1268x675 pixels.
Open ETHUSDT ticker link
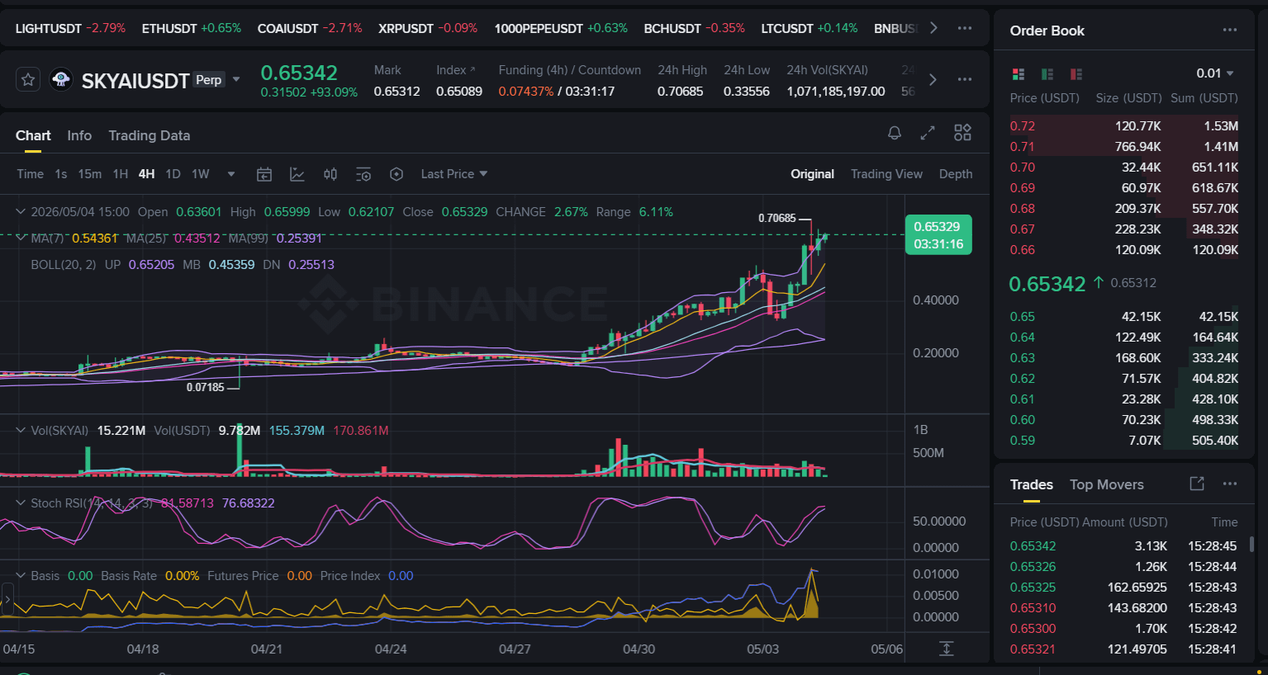pos(192,28)
